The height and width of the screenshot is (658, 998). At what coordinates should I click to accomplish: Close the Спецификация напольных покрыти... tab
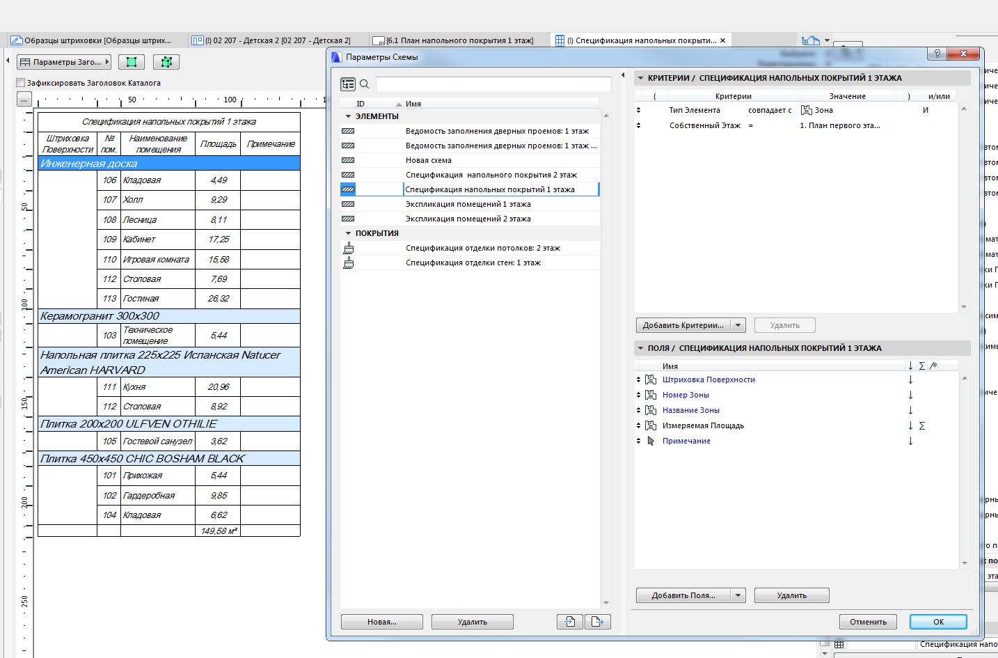point(722,40)
